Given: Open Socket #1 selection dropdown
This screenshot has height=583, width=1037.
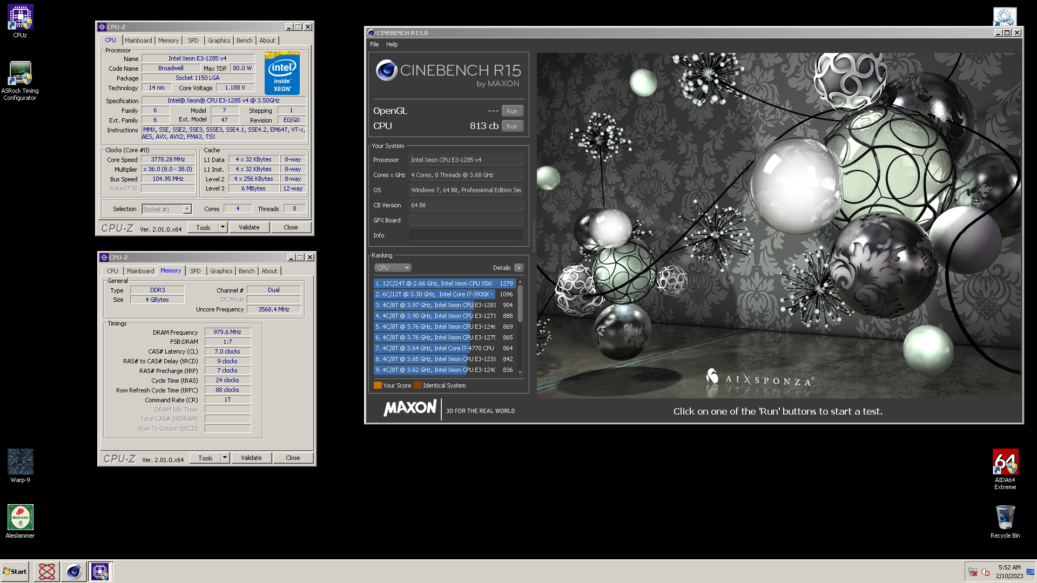Looking at the screenshot, I should [167, 209].
